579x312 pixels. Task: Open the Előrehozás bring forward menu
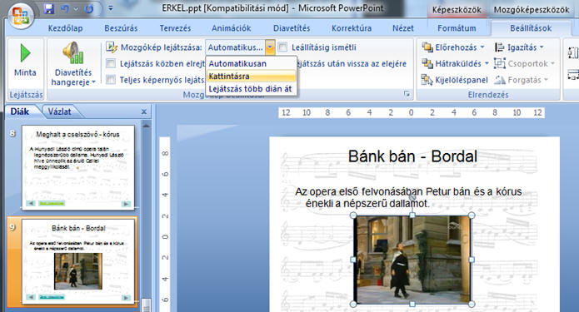pos(453,47)
